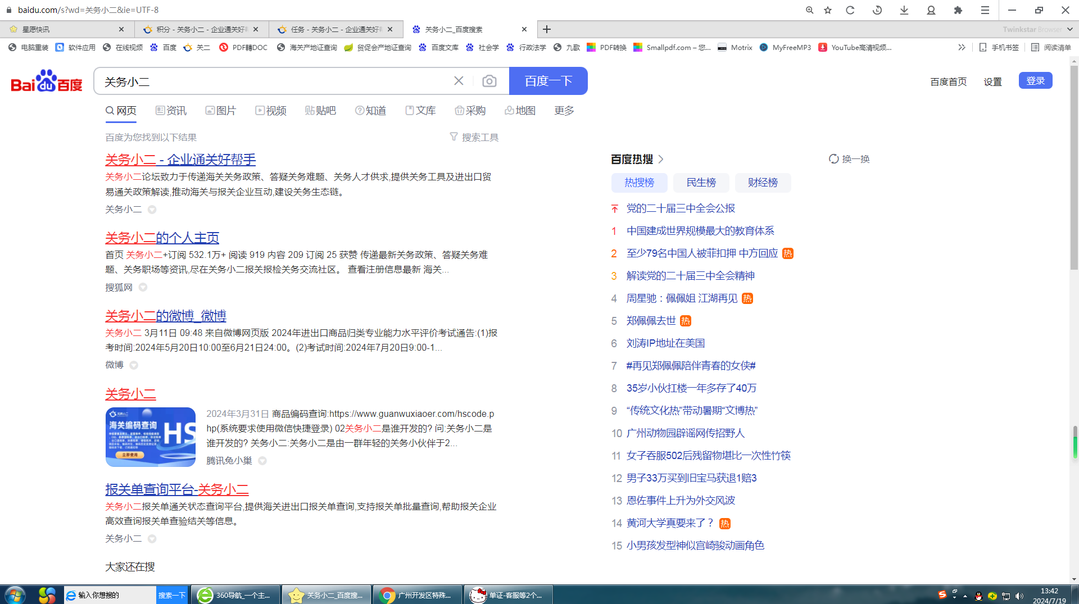Reload the page using refresh icon
The height and width of the screenshot is (604, 1079).
coord(850,10)
